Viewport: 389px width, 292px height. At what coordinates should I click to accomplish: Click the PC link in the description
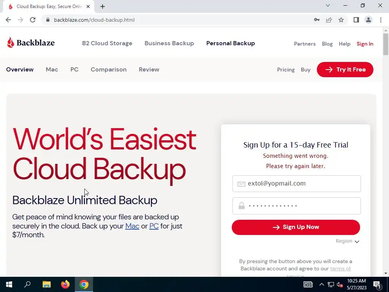154,226
